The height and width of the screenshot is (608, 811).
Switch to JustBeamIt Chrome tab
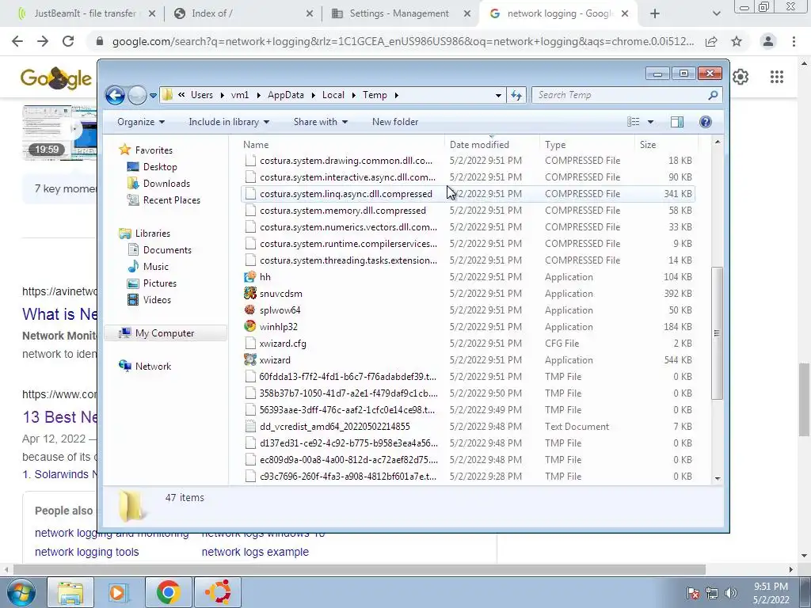tap(86, 14)
